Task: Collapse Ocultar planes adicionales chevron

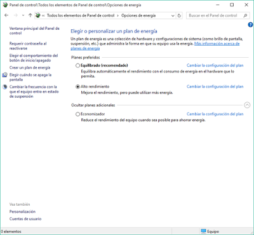Action: (x=247, y=105)
